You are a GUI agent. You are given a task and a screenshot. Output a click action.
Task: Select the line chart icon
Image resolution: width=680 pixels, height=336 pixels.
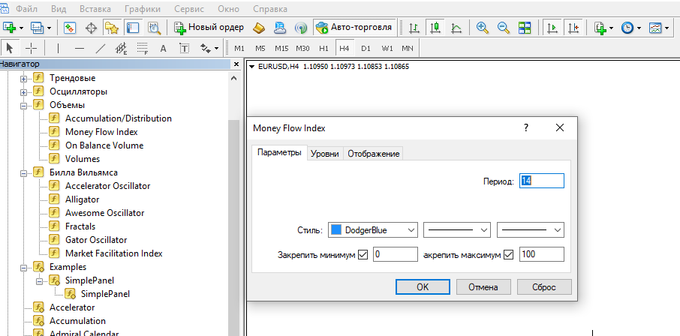click(456, 28)
